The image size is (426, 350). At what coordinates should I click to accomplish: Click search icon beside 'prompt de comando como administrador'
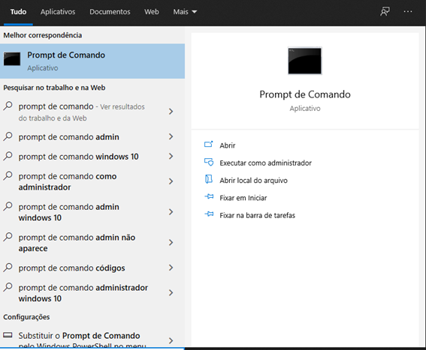(8, 175)
